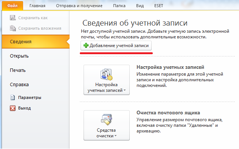Switch to the Папка tab

(x=119, y=6)
